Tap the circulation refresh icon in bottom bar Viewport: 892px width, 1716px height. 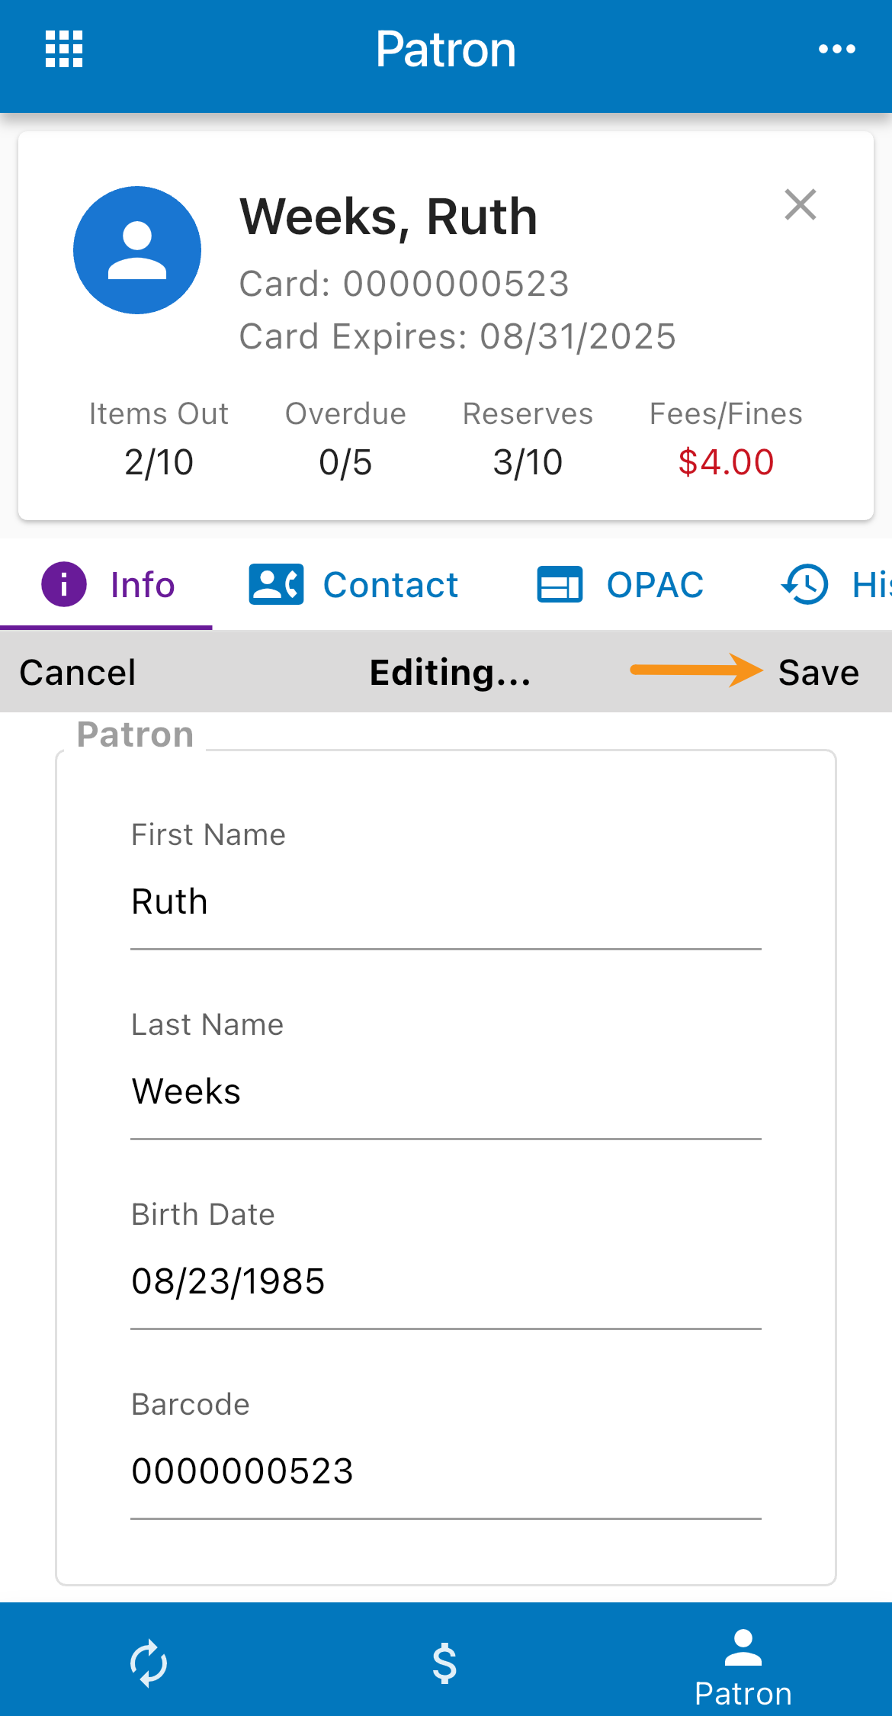[x=148, y=1663]
